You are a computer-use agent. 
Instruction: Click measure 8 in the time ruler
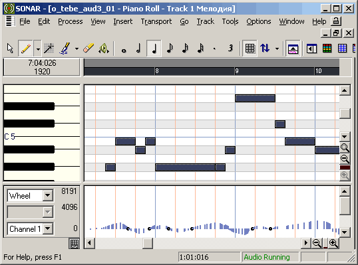click(x=157, y=71)
